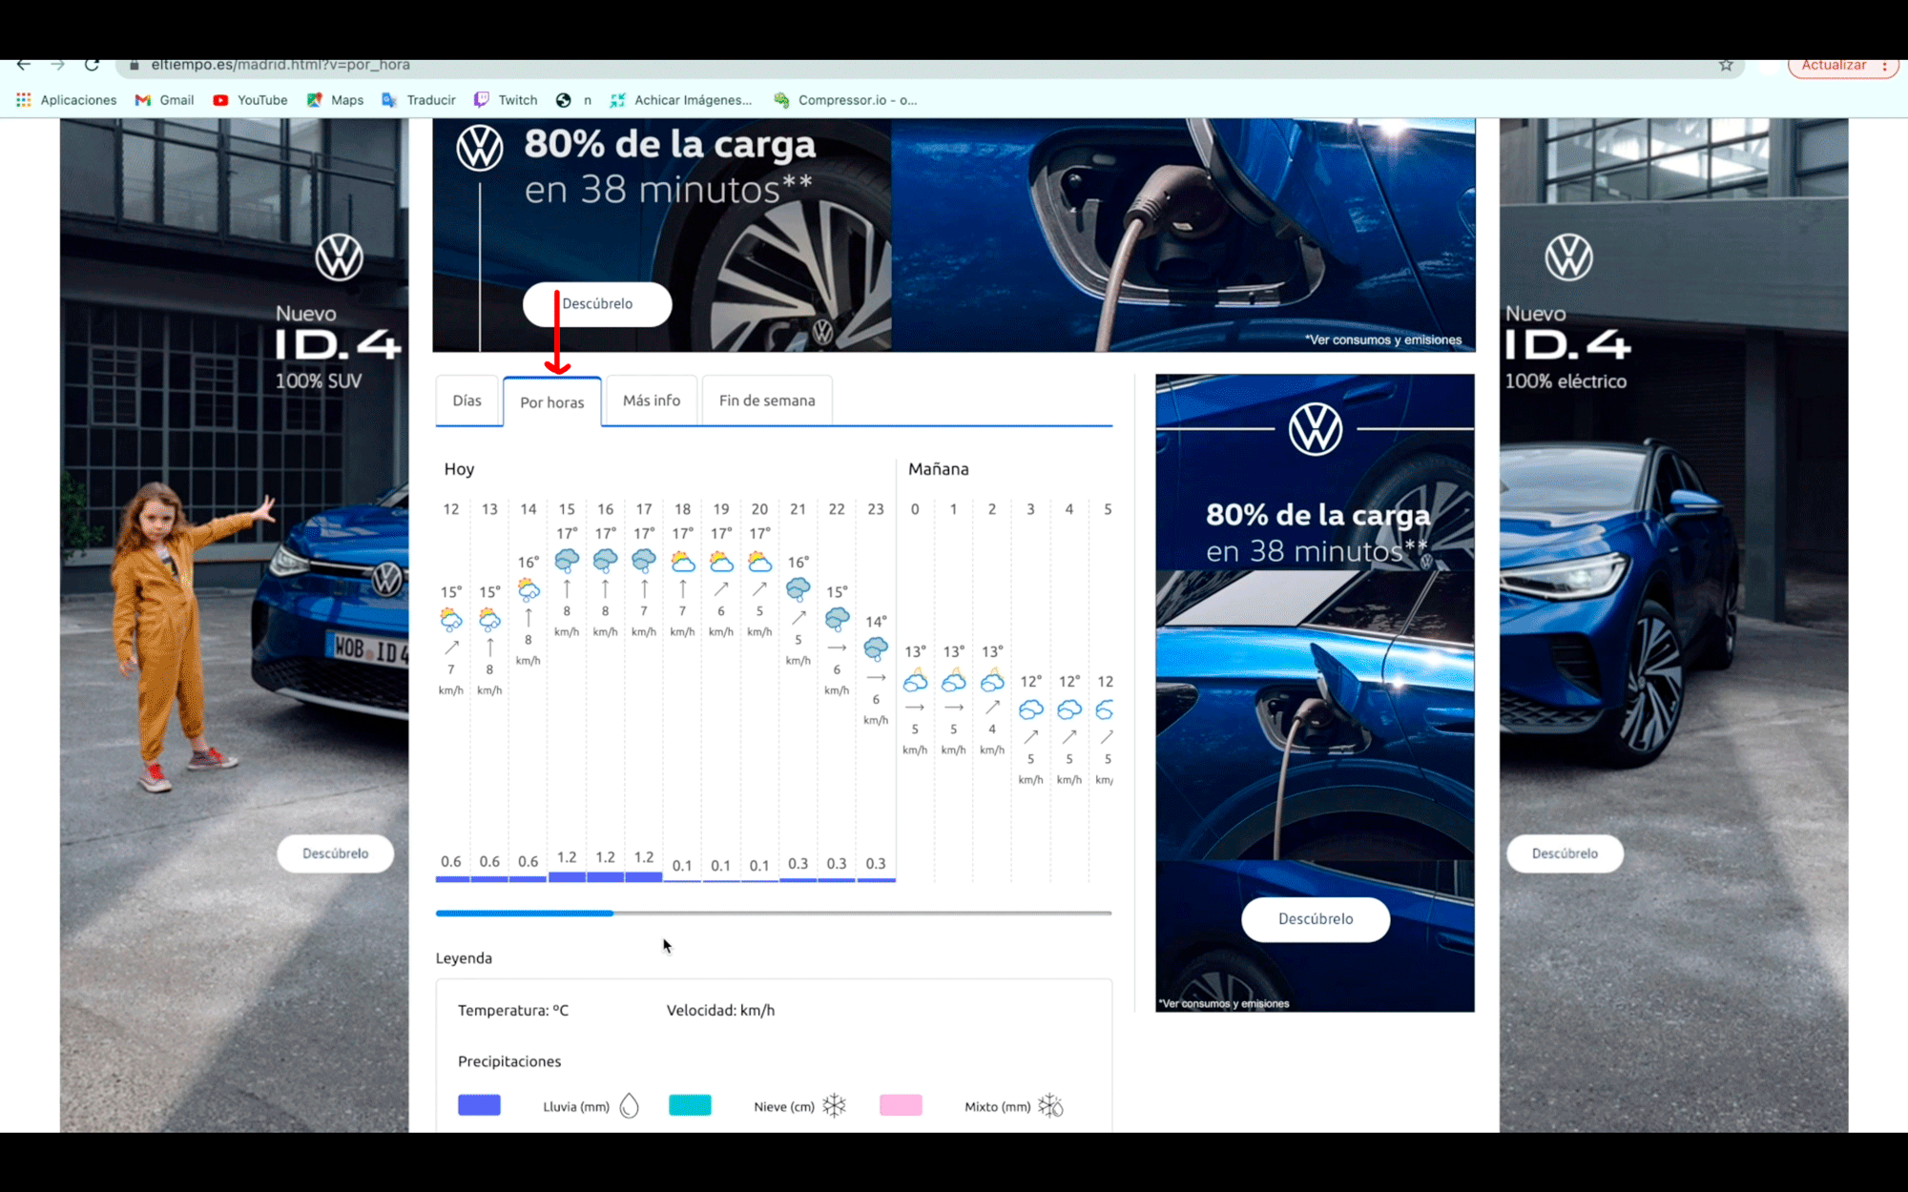
Task: Expand the Por horas hourly forecast view
Action: pyautogui.click(x=550, y=401)
